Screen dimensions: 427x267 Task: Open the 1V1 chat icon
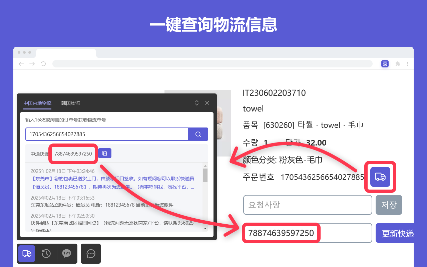pos(67,254)
